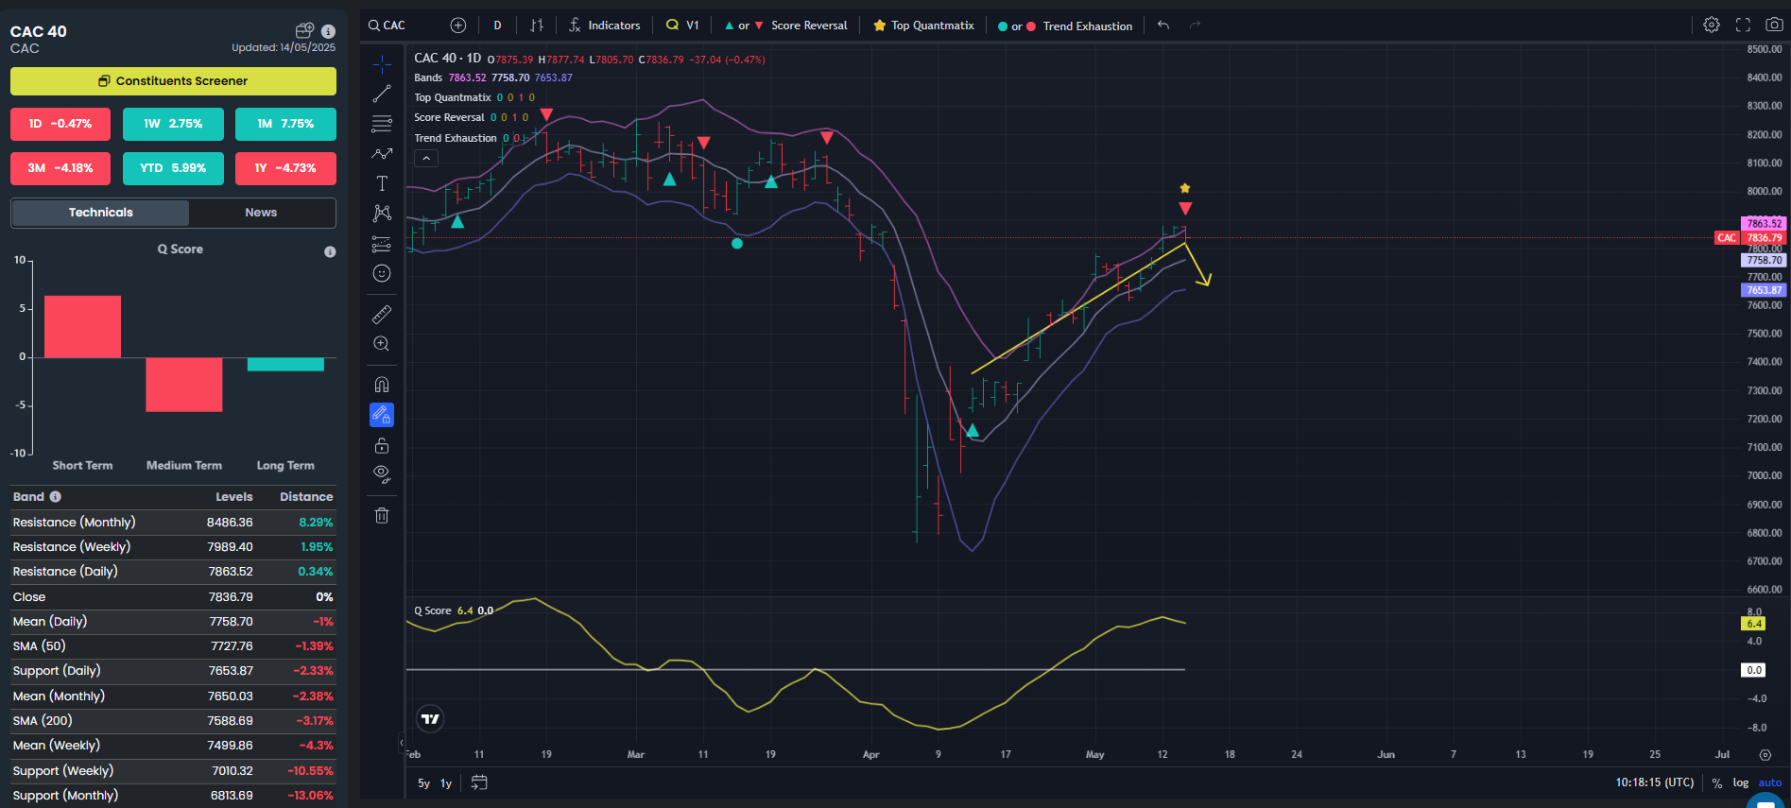Select the Top Quantmatix indicator button
Image resolution: width=1791 pixels, height=808 pixels.
[x=923, y=26]
